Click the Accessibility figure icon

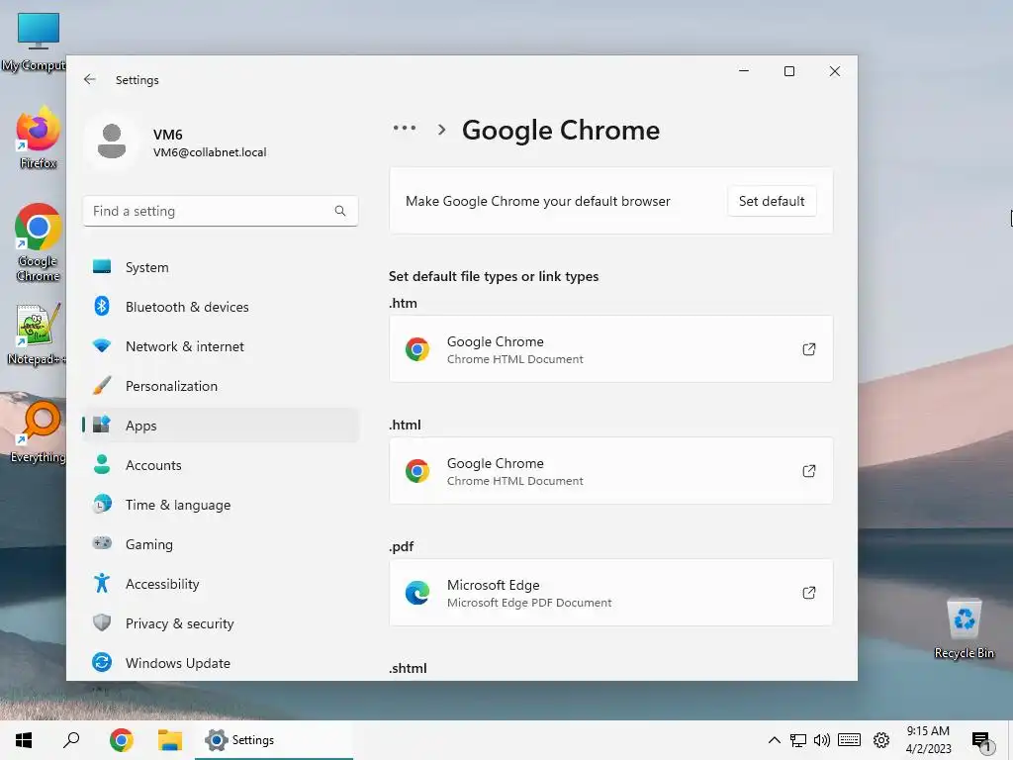coord(102,583)
